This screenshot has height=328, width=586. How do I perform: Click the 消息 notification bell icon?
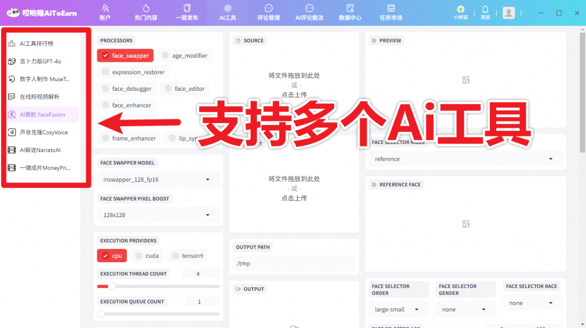pos(485,10)
